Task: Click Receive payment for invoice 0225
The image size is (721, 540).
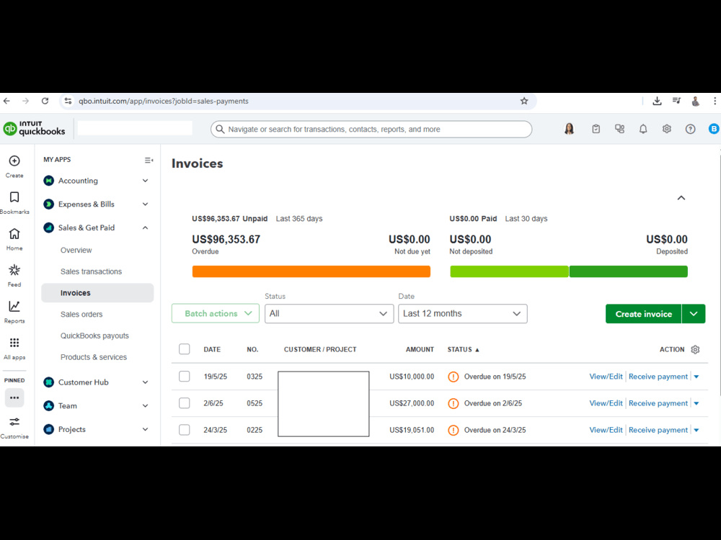Action: [x=658, y=430]
